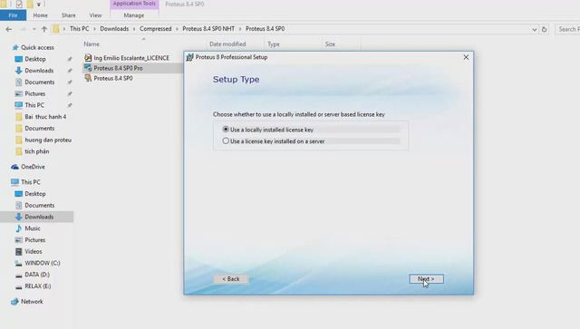The height and width of the screenshot is (329, 580).
Task: Switch to the View ribbon tab
Action: coord(95,15)
